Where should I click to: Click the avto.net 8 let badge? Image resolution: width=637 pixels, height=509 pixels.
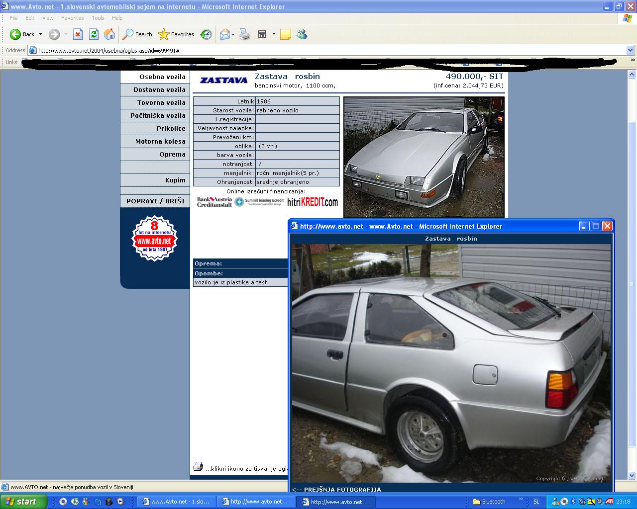154,238
